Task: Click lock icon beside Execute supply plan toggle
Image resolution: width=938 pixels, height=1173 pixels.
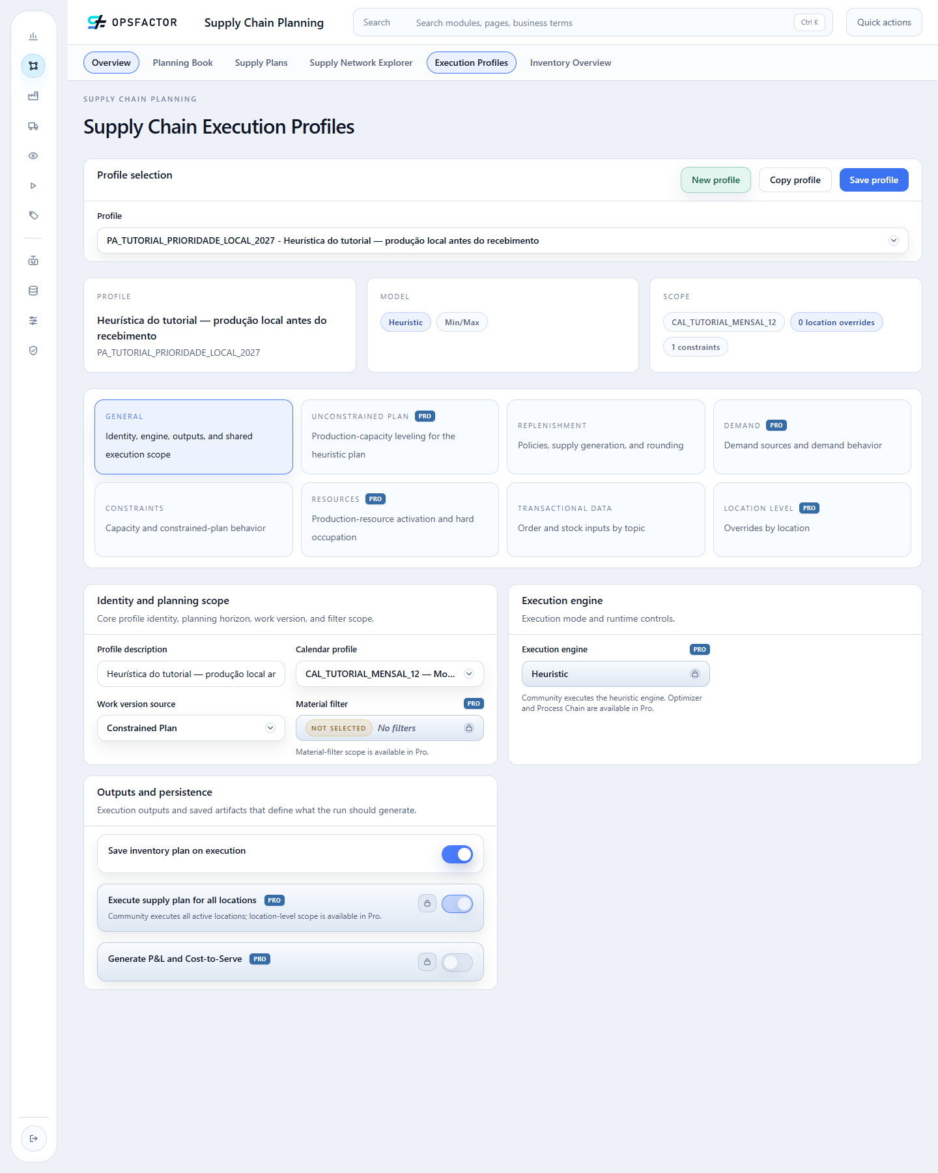Action: click(427, 903)
